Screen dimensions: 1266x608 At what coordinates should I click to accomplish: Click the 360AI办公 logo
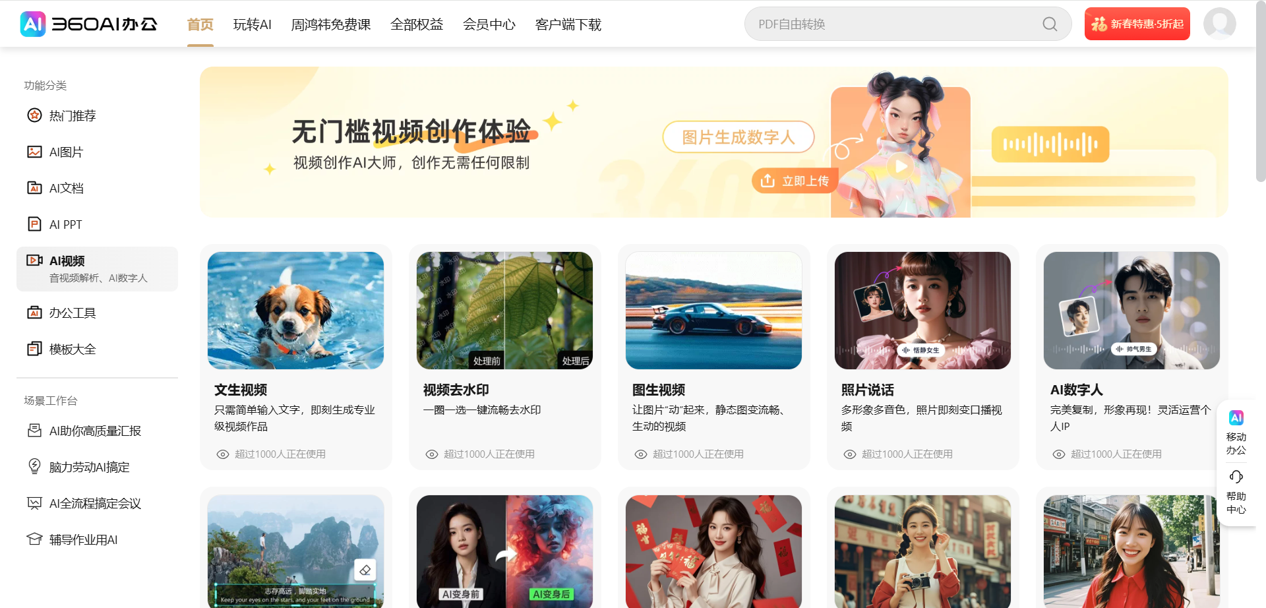(89, 24)
